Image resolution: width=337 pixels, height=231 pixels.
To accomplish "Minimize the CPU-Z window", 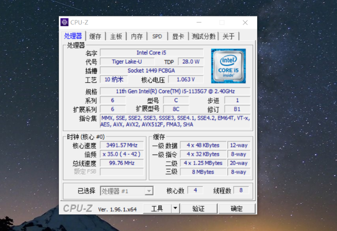I will (199, 22).
